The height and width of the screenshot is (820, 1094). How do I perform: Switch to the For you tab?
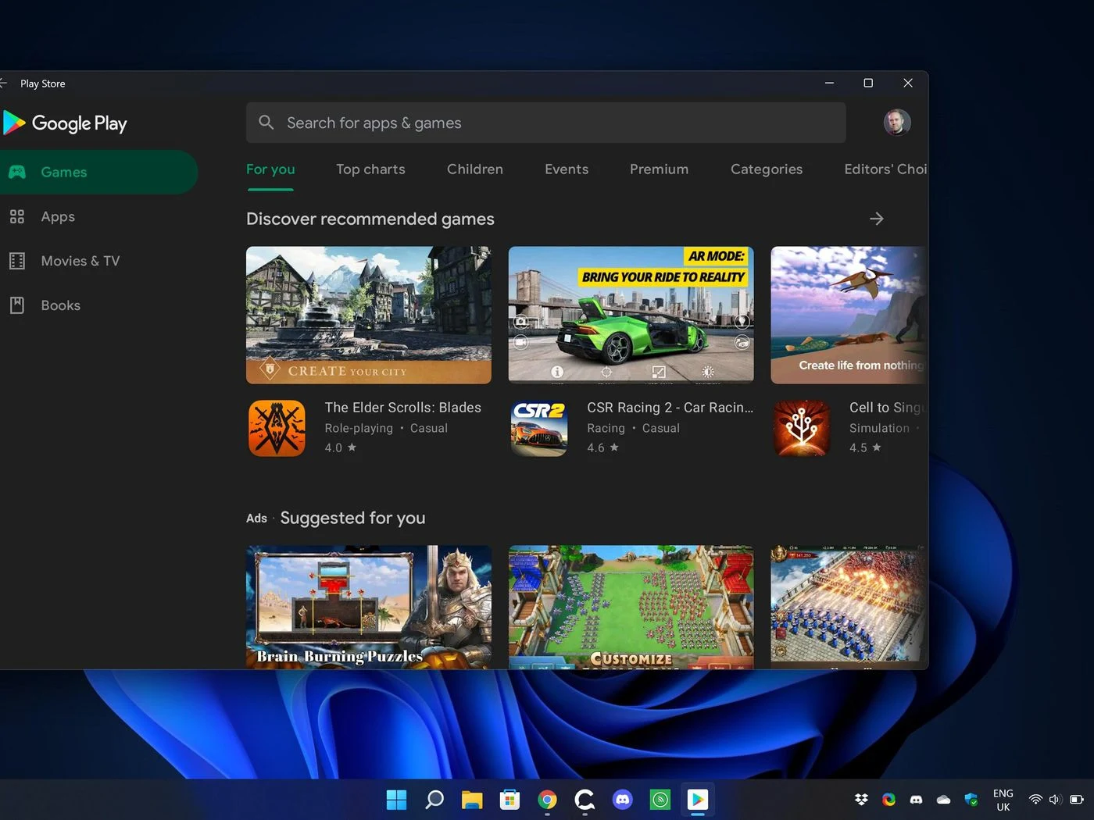pos(270,169)
